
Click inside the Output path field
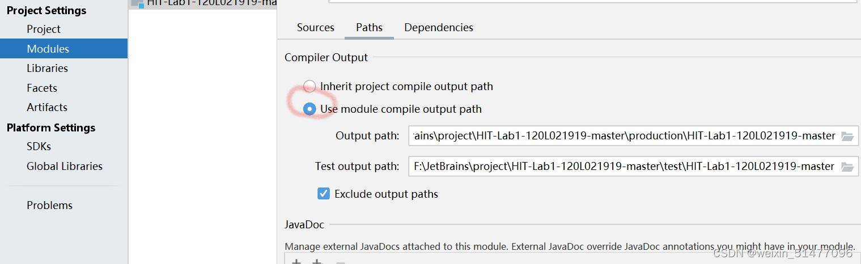[x=624, y=136]
